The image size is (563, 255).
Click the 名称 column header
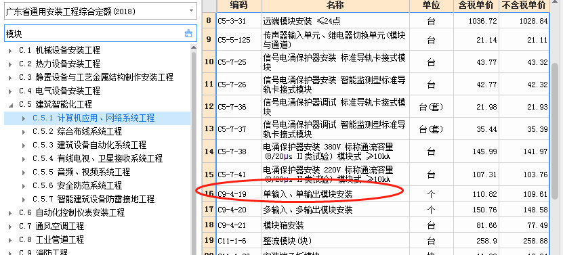(x=336, y=5)
